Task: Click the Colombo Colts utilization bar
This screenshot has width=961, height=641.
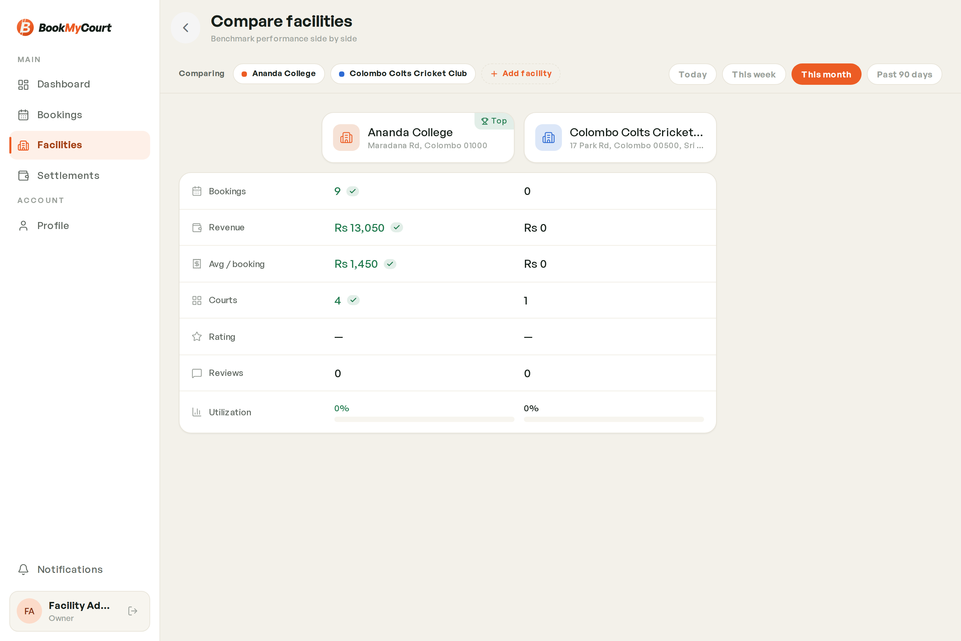Action: pos(614,419)
